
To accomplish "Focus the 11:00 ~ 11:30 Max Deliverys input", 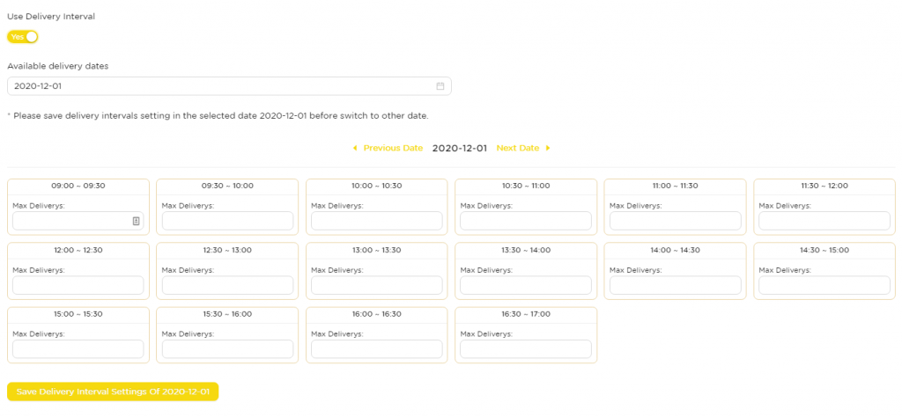I will pos(676,221).
